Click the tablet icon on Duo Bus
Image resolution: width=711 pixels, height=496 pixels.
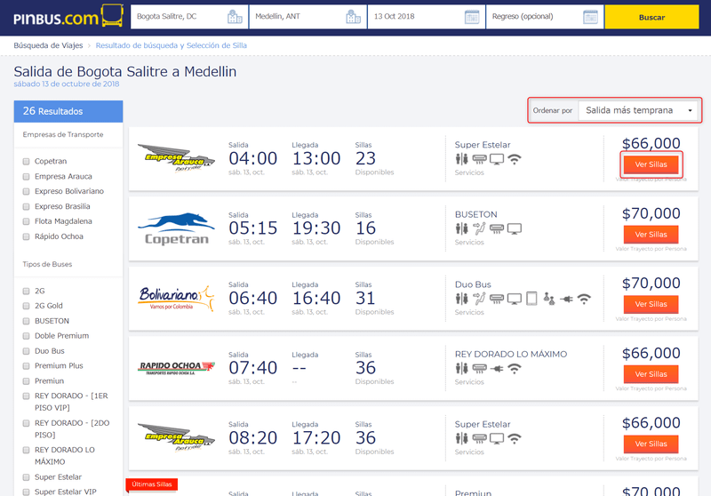coord(531,299)
